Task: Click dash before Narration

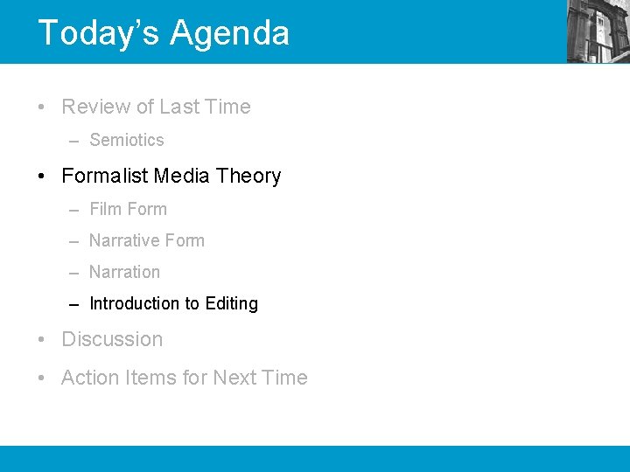Action: click(x=73, y=274)
